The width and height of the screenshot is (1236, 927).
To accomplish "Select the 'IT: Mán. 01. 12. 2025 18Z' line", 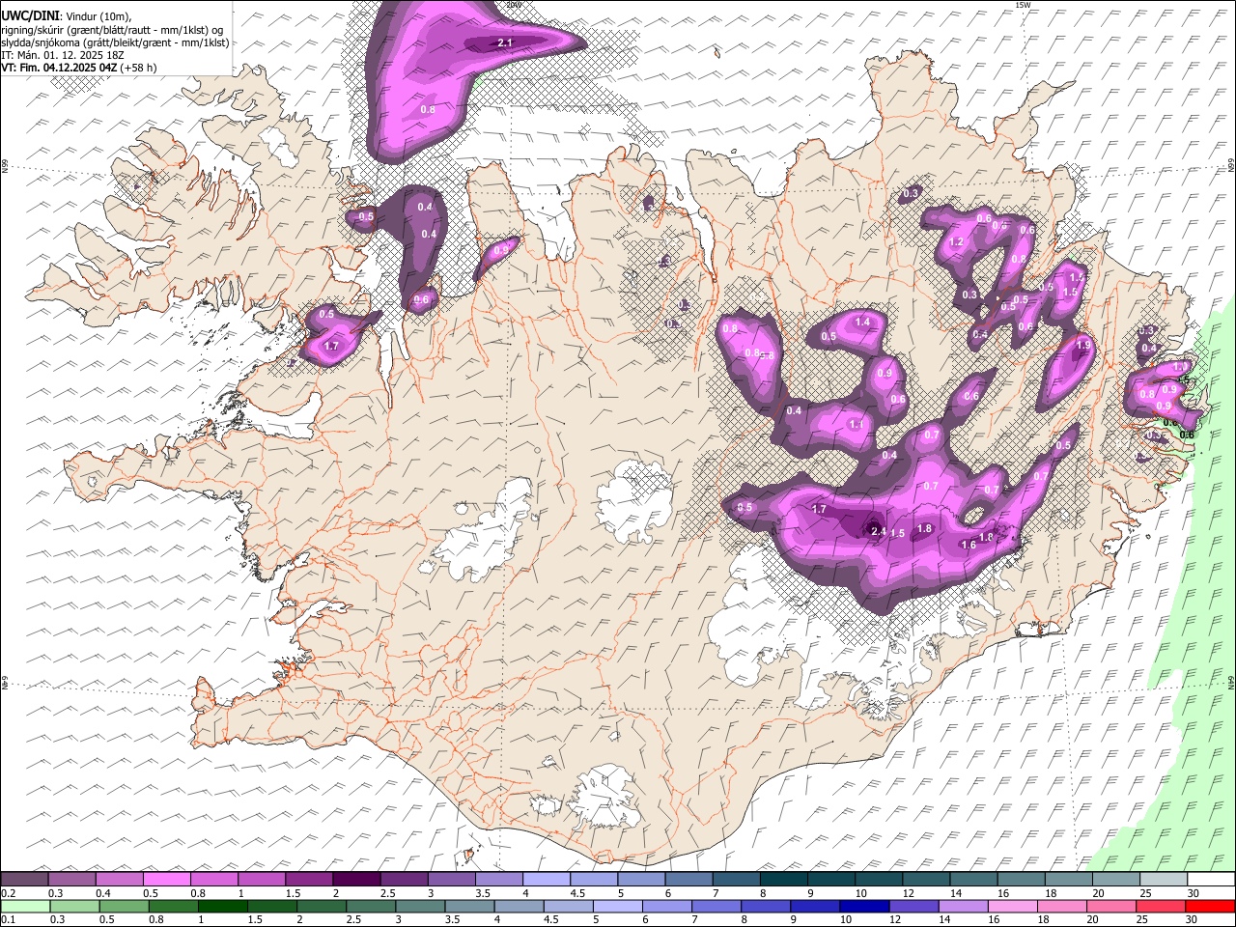I will point(63,55).
